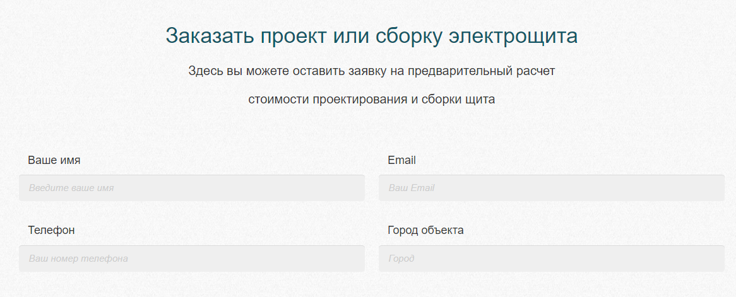
Task: Click the 'Город объекта' field label
Action: click(x=425, y=230)
